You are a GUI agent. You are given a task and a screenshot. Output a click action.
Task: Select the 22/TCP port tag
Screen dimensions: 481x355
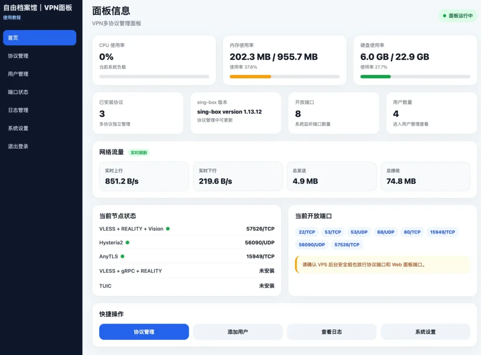tap(307, 232)
